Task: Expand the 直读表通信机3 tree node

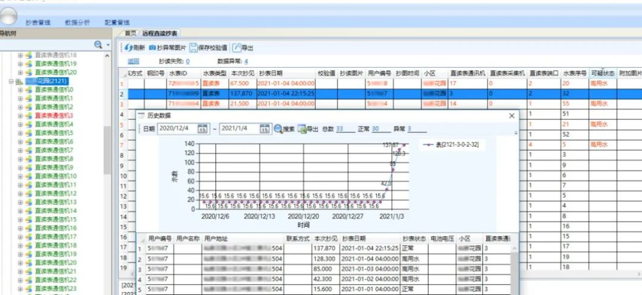Action: click(20, 116)
